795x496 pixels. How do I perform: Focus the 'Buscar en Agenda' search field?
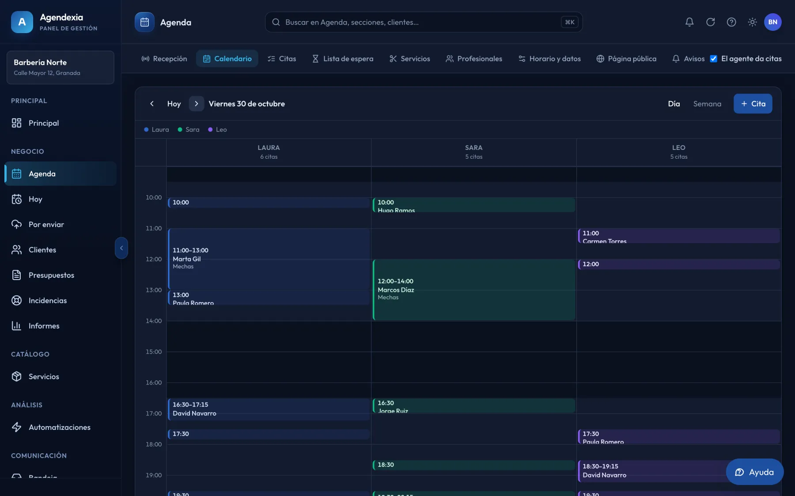tap(424, 22)
